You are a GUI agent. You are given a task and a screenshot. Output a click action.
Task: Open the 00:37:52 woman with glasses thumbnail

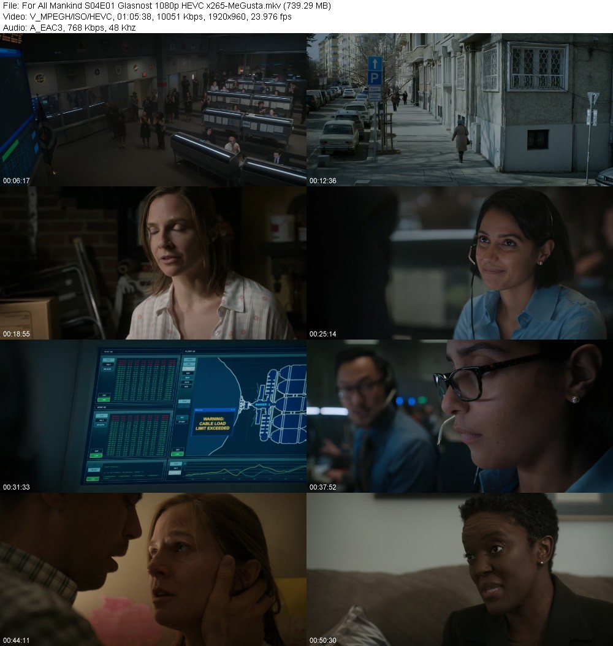[460, 416]
